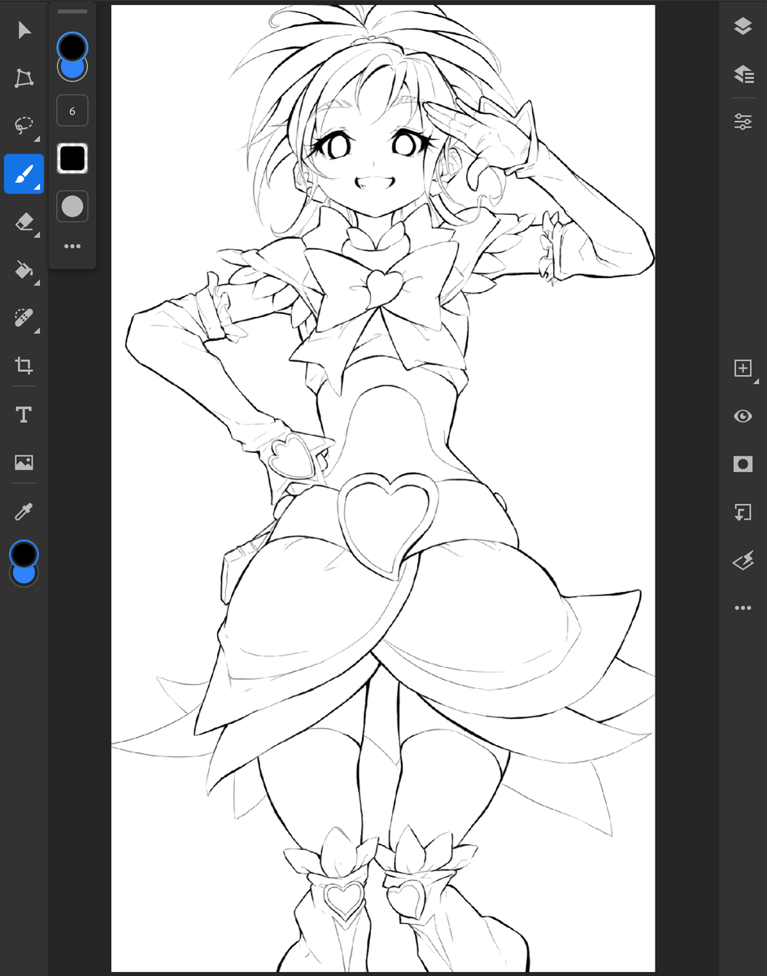767x976 pixels.
Task: Add a layer mask
Action: (743, 464)
